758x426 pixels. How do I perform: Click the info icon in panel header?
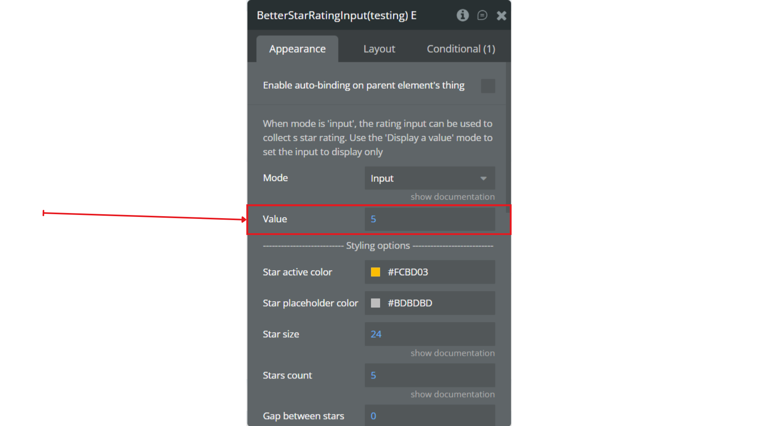(463, 15)
